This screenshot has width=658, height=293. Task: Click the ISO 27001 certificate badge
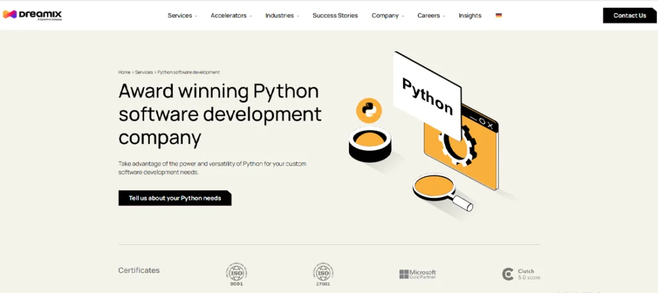click(x=323, y=273)
